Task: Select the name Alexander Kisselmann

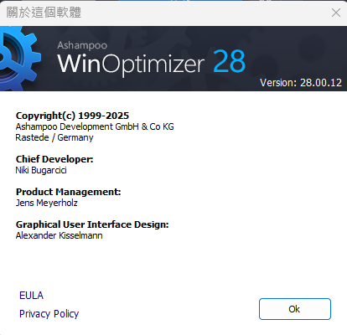Action: click(x=59, y=235)
